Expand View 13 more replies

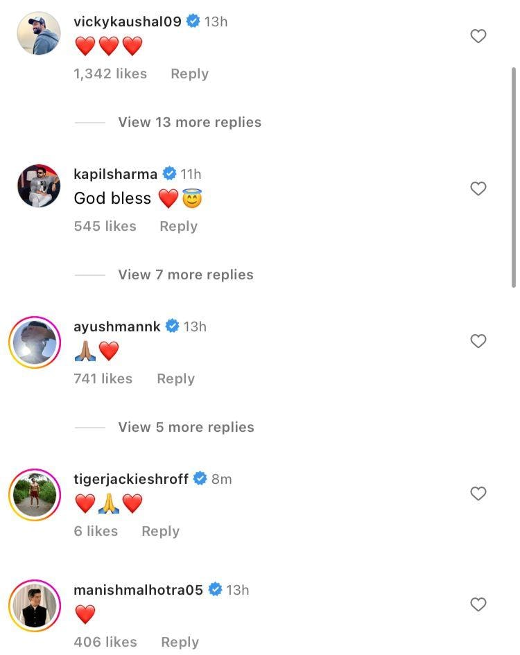189,122
